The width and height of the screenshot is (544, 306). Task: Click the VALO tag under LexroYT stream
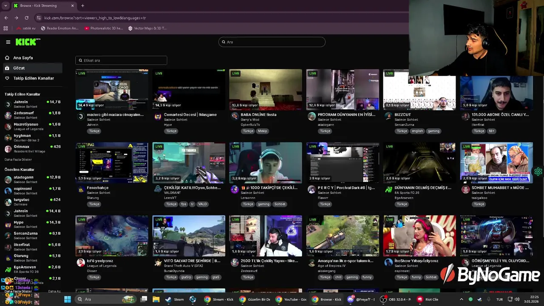[202, 204]
